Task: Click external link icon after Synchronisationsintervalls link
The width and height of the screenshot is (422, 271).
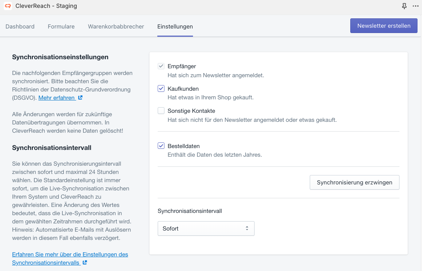Action: click(85, 262)
